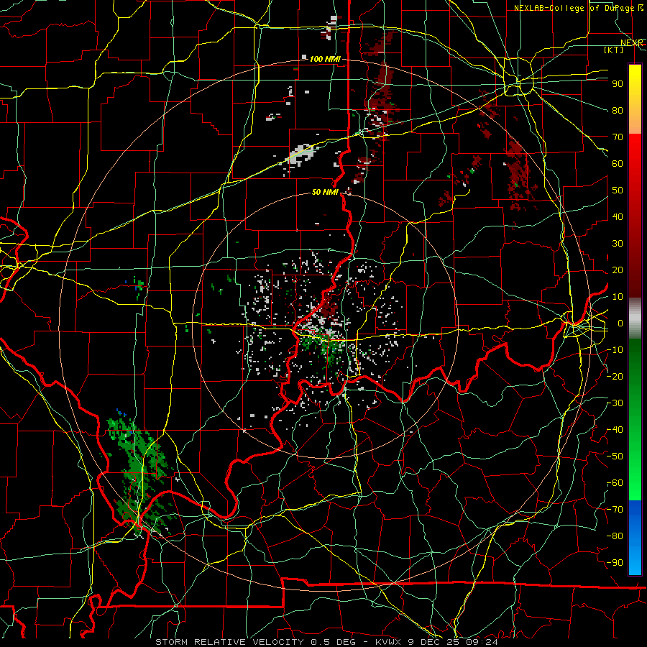Click the light blue -90 kt band of the scale
Viewport: 647px width, 647px height.
click(635, 562)
